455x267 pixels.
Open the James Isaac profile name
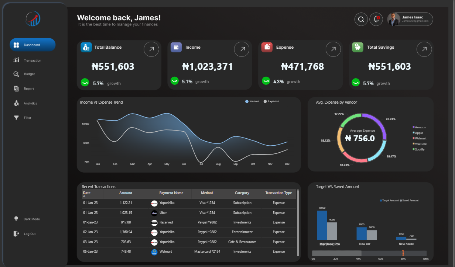[x=413, y=17]
